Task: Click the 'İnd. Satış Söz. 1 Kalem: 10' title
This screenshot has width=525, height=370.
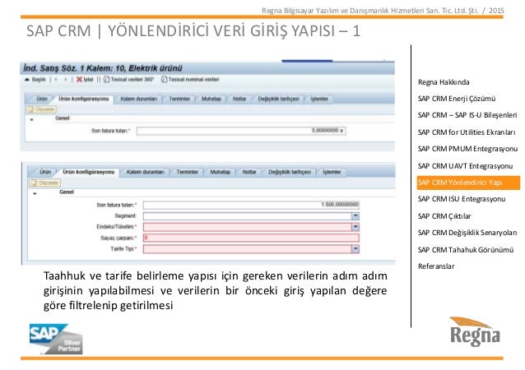Action: [x=103, y=68]
